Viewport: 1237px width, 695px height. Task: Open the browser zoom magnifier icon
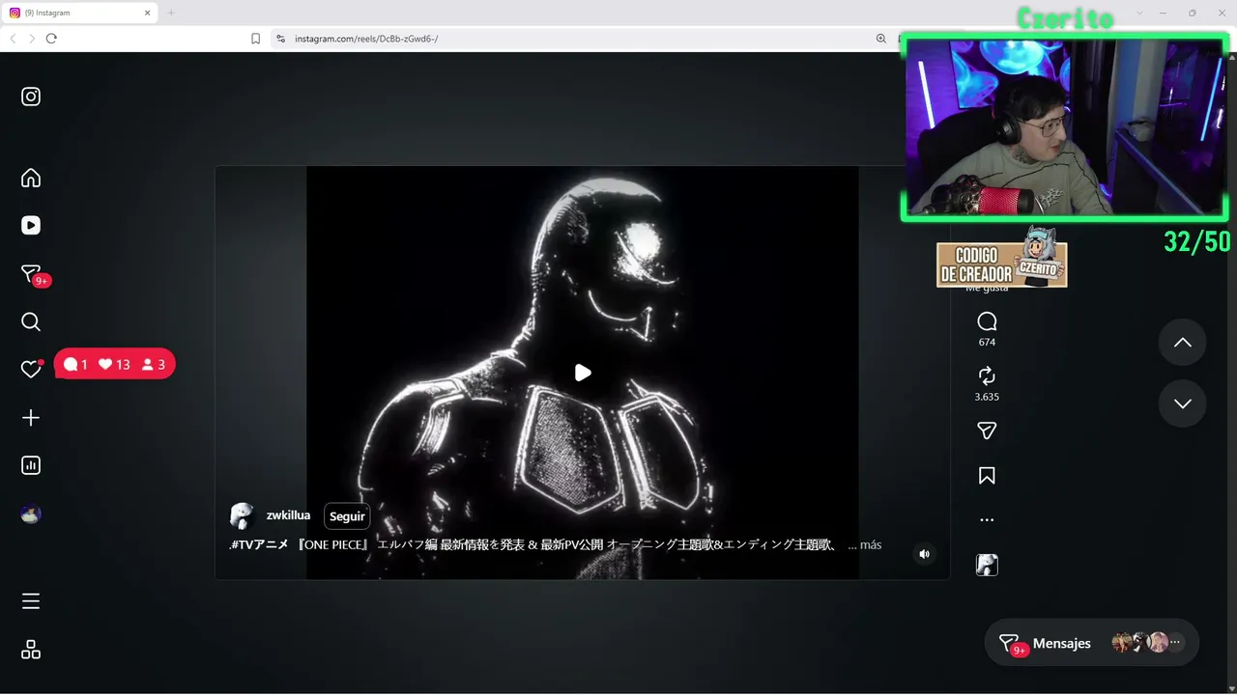tap(880, 39)
